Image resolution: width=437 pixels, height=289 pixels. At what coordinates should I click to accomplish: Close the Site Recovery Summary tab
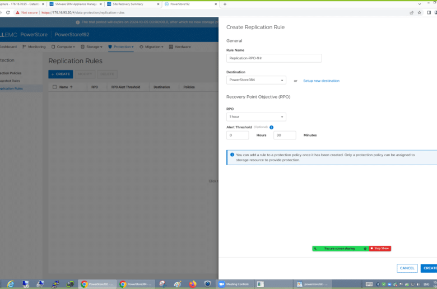(x=159, y=4)
